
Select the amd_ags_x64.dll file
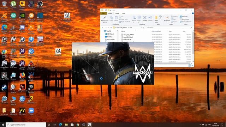tap(127, 35)
